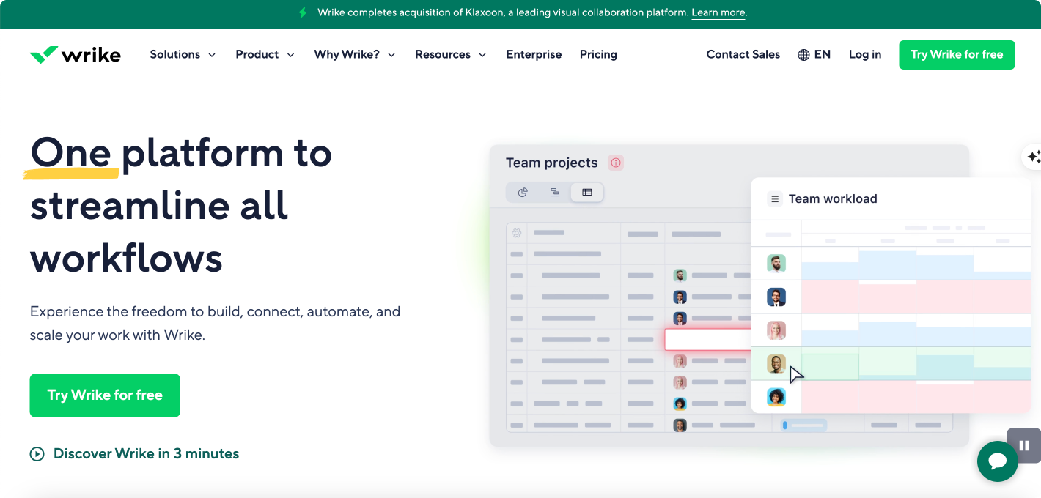
Task: Pause the hero animation
Action: click(1024, 445)
